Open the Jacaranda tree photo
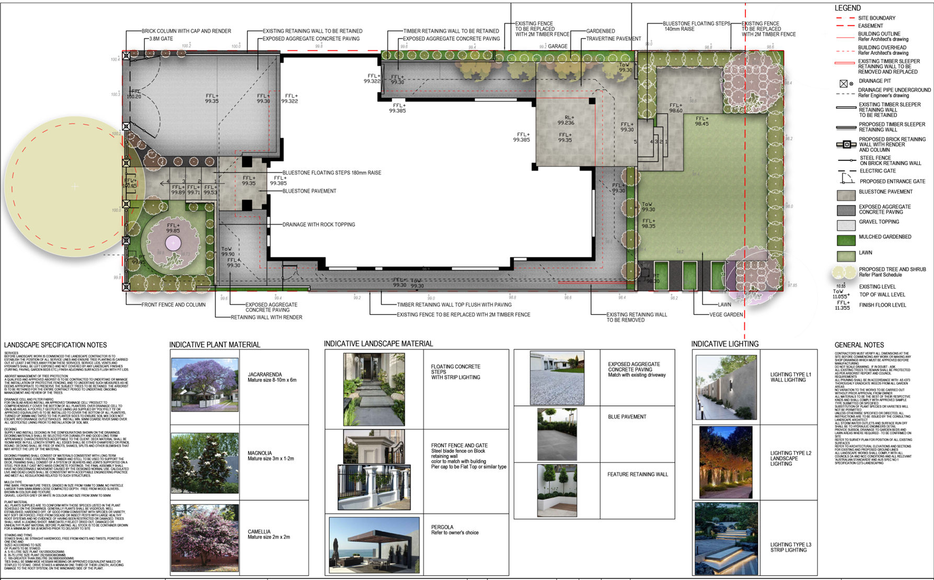Screen dimensions: 934x580 tap(204, 384)
